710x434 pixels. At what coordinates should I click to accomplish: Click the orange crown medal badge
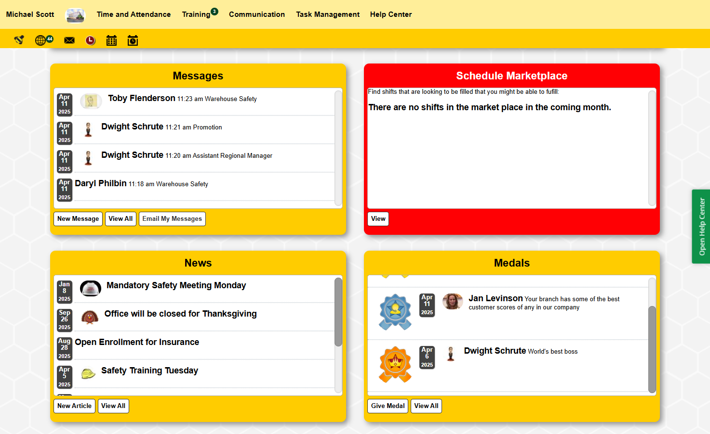click(395, 364)
